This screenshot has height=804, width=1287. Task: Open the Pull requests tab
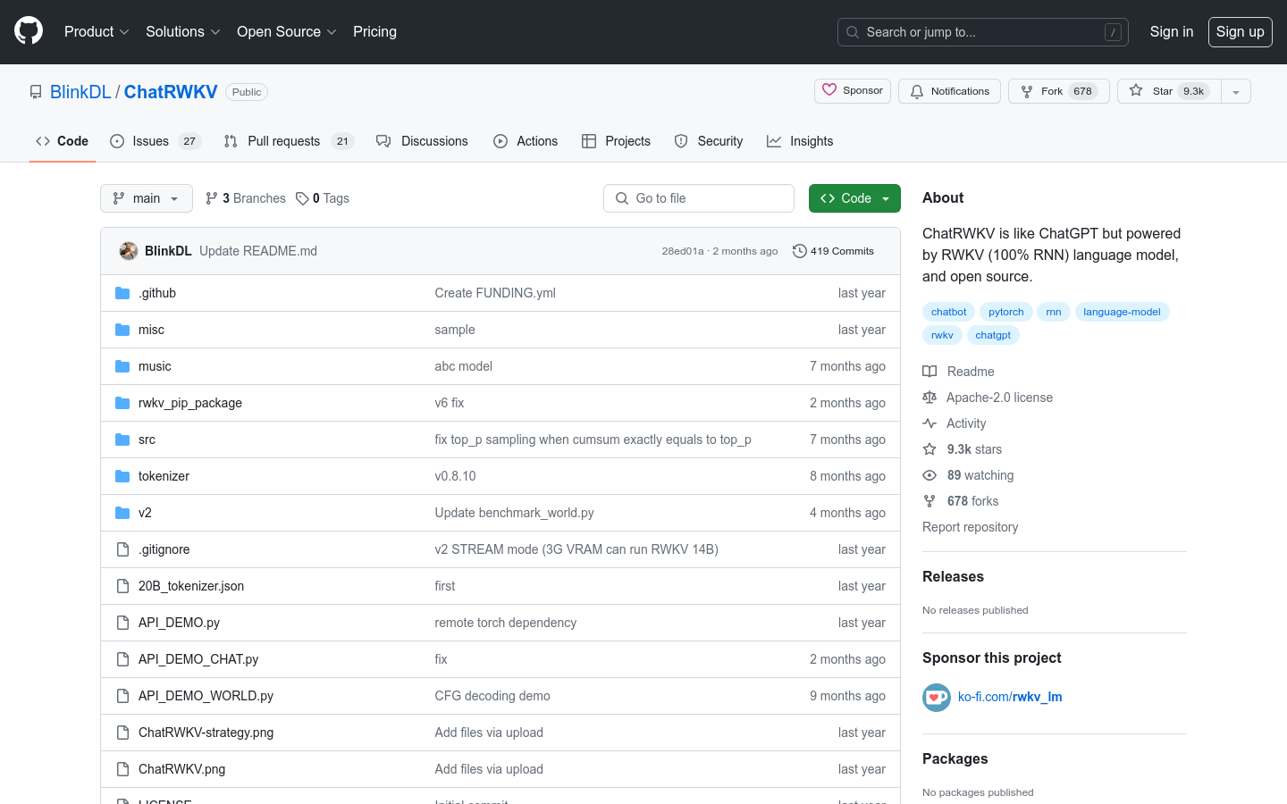(x=289, y=141)
